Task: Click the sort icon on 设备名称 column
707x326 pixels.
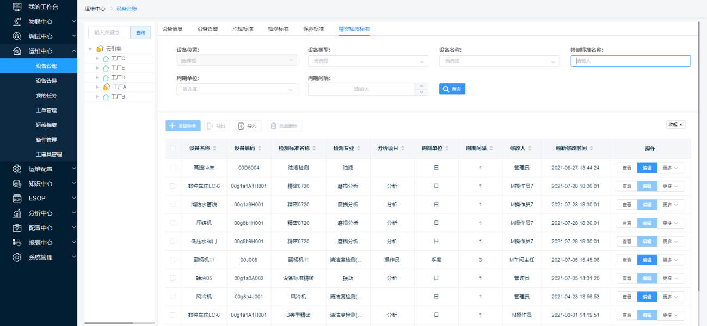Action: point(214,149)
